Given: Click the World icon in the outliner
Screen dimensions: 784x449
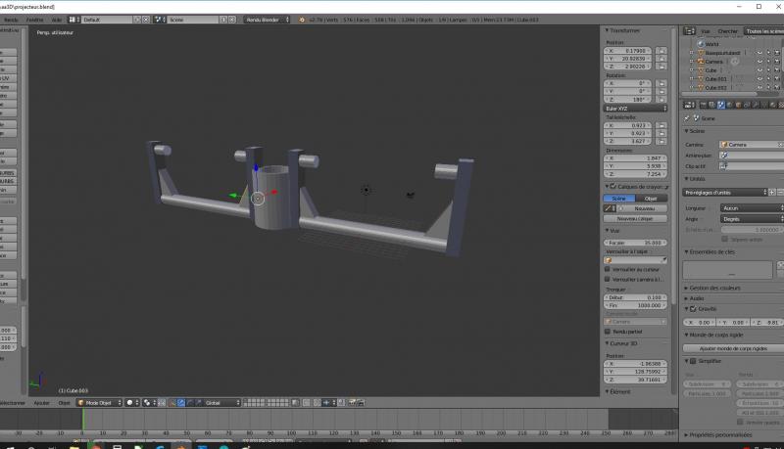Looking at the screenshot, I should [699, 44].
